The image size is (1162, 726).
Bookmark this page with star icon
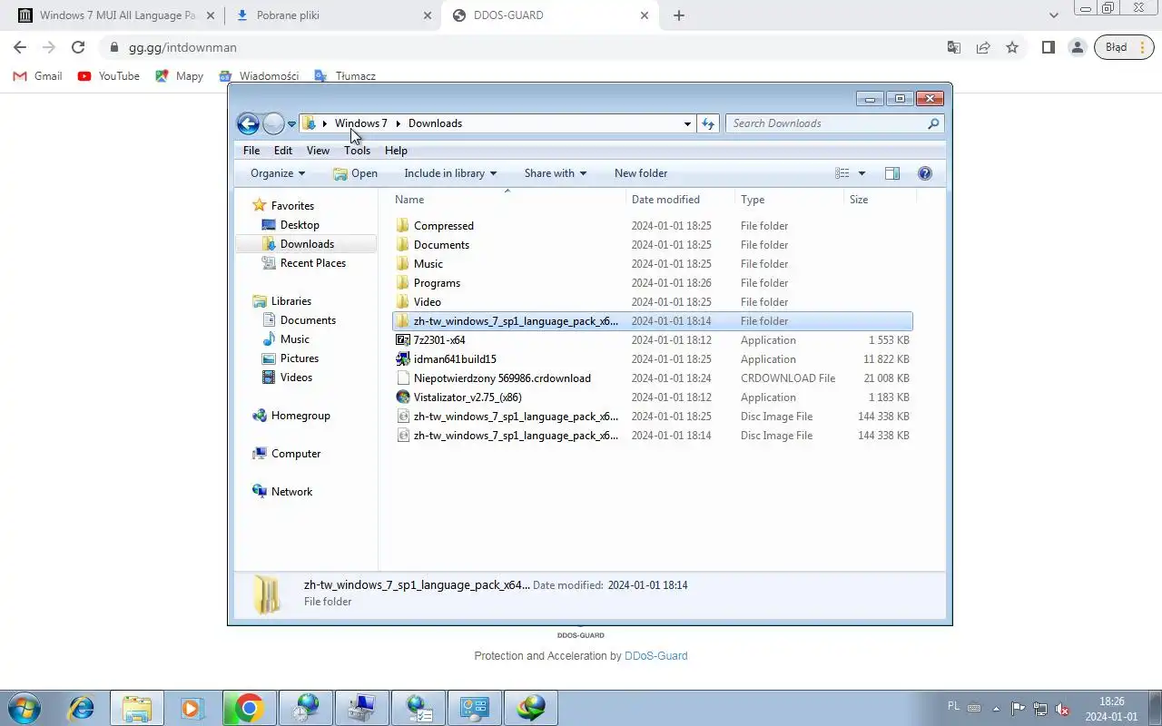point(1012,47)
